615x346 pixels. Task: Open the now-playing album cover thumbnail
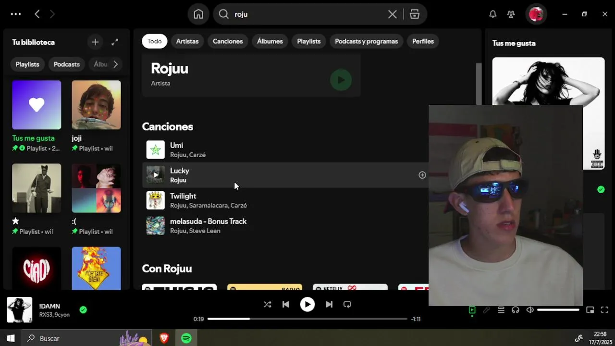click(19, 310)
